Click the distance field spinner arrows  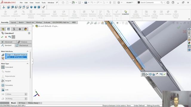point(26,94)
